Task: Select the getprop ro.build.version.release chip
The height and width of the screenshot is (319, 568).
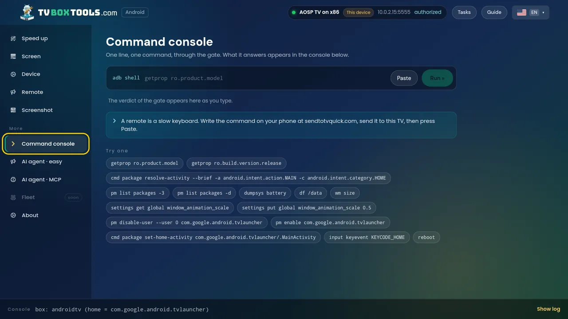Action: (237, 163)
